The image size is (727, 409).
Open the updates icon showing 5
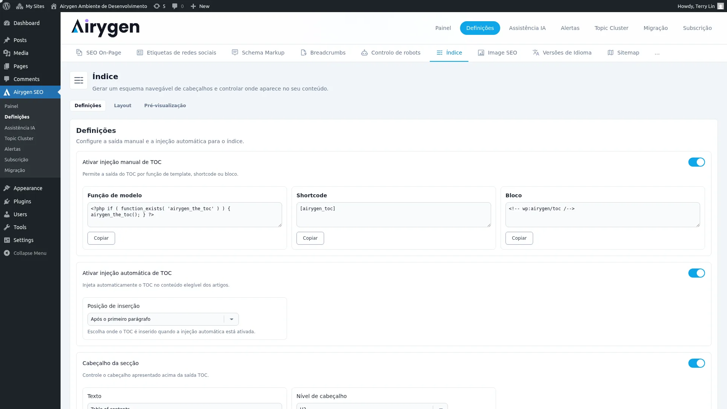click(x=159, y=6)
